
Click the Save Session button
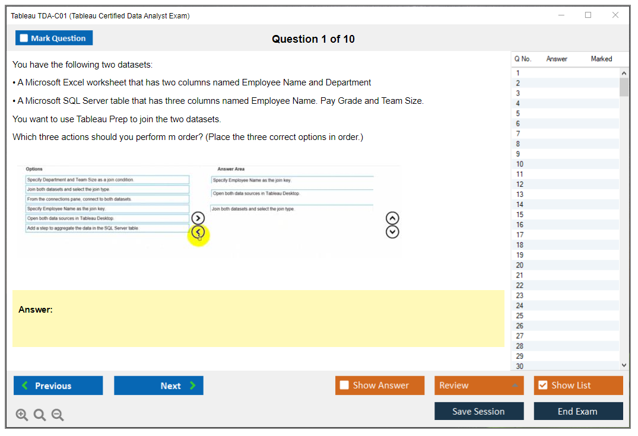pos(478,411)
